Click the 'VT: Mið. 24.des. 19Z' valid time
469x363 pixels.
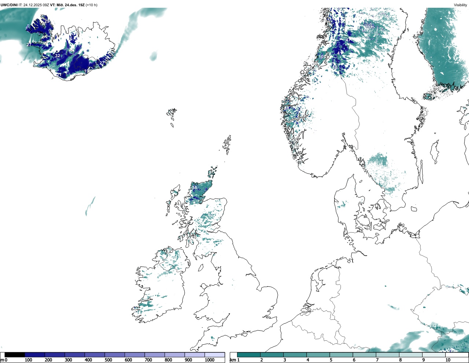point(67,5)
